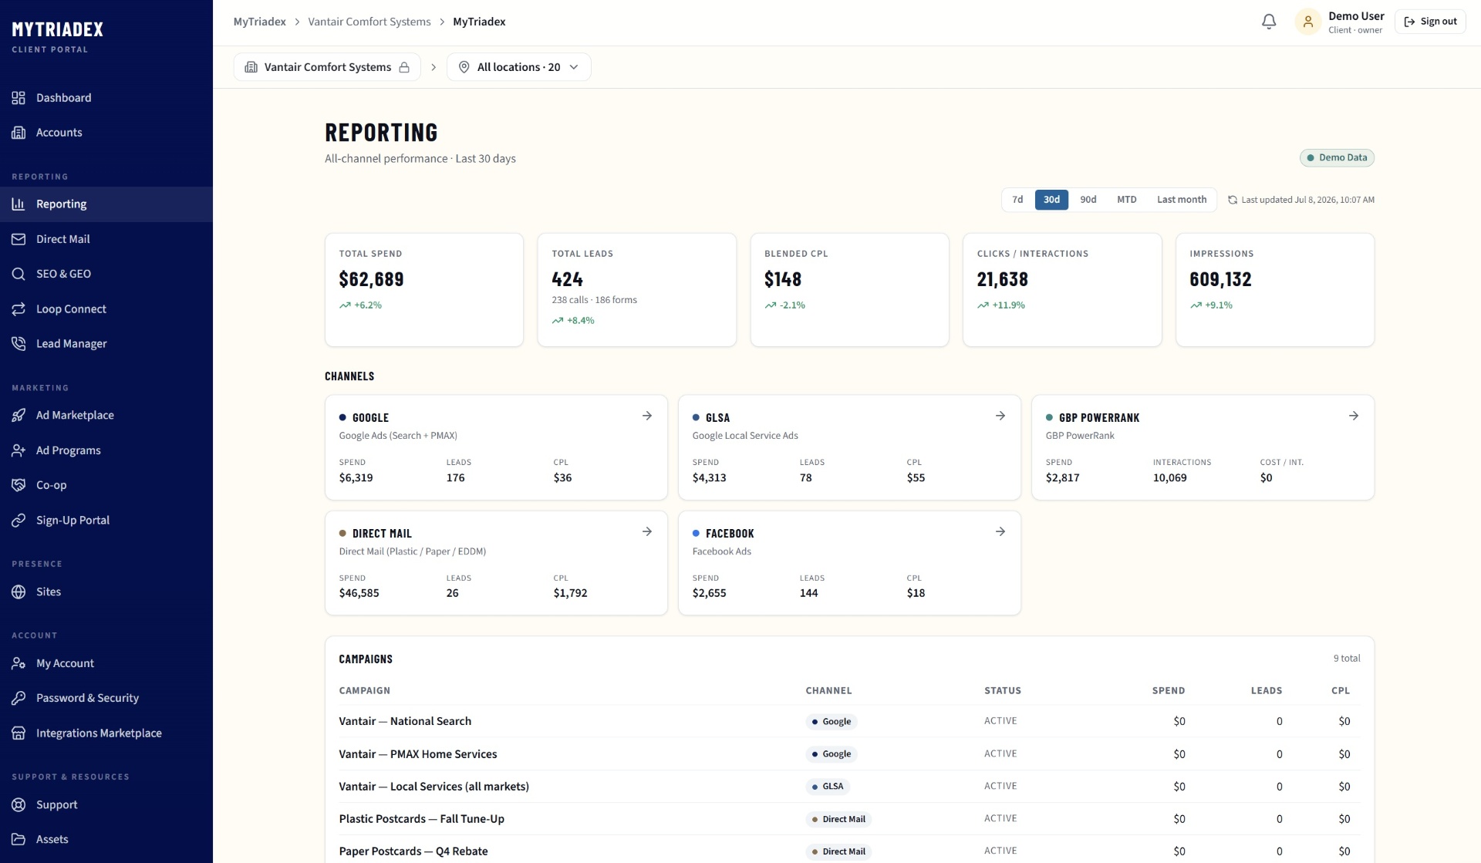
Task: Open Plastic Postcards — Fall Tune-Up campaign
Action: [422, 819]
